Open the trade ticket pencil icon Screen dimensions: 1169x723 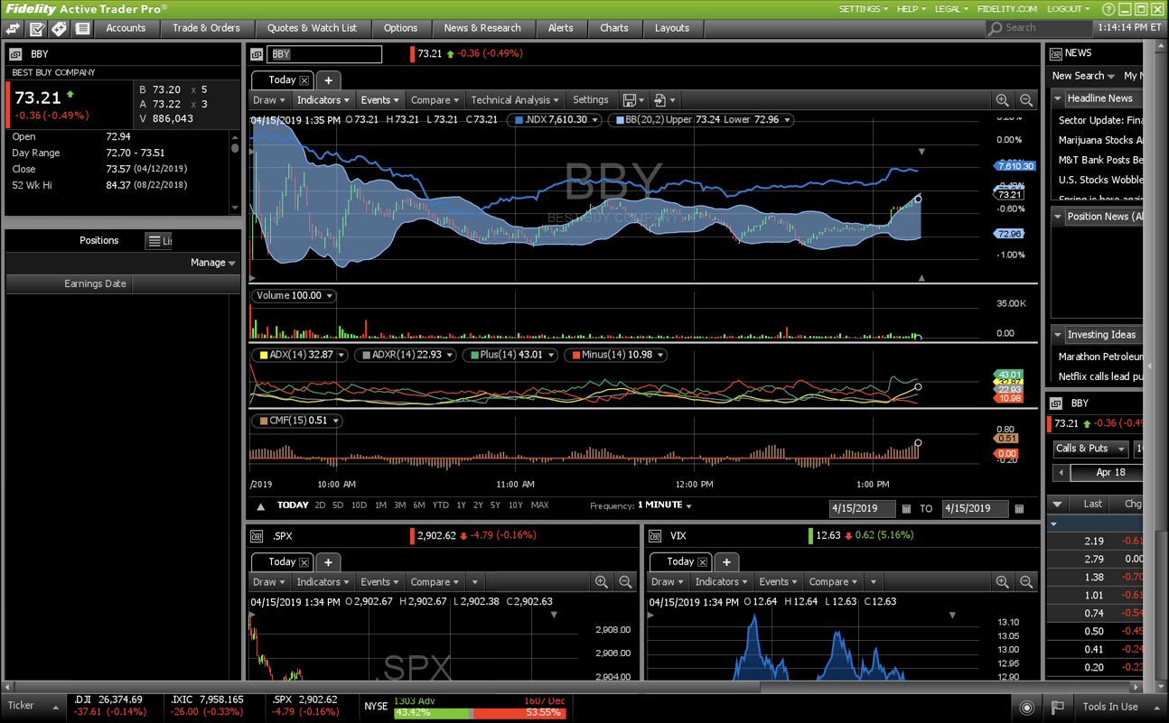coord(37,29)
